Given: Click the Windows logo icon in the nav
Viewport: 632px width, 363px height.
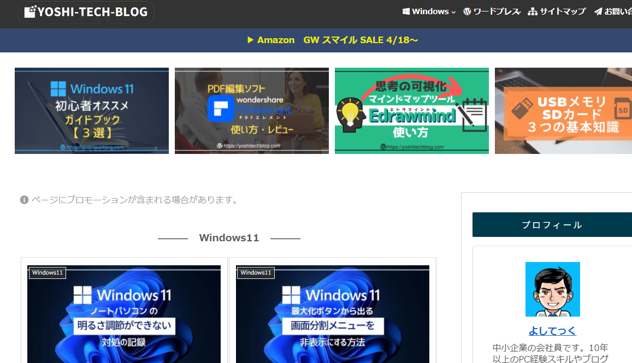Looking at the screenshot, I should point(406,11).
